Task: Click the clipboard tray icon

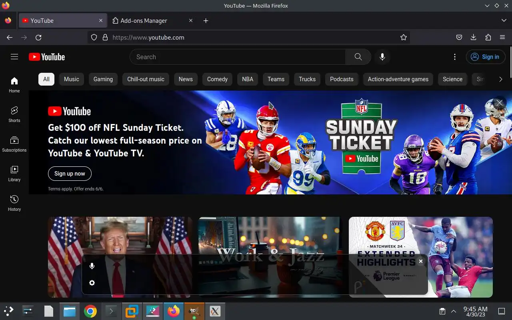Action: click(x=442, y=311)
